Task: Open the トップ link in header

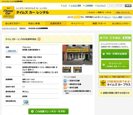Action: [65, 6]
